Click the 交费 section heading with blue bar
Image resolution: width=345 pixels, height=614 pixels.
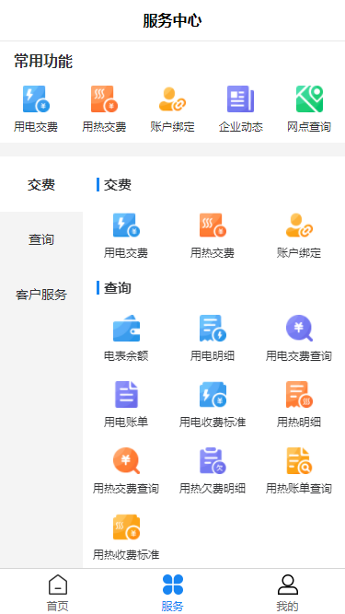[x=114, y=184]
